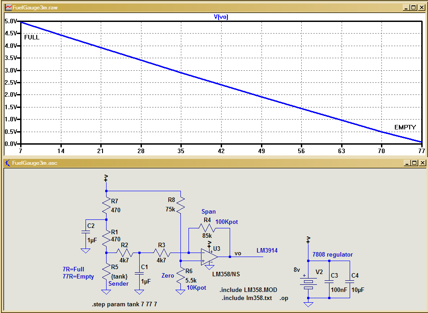The image size is (428, 313).
Task: Click the 5.0V vertical axis label
Action: [11, 21]
